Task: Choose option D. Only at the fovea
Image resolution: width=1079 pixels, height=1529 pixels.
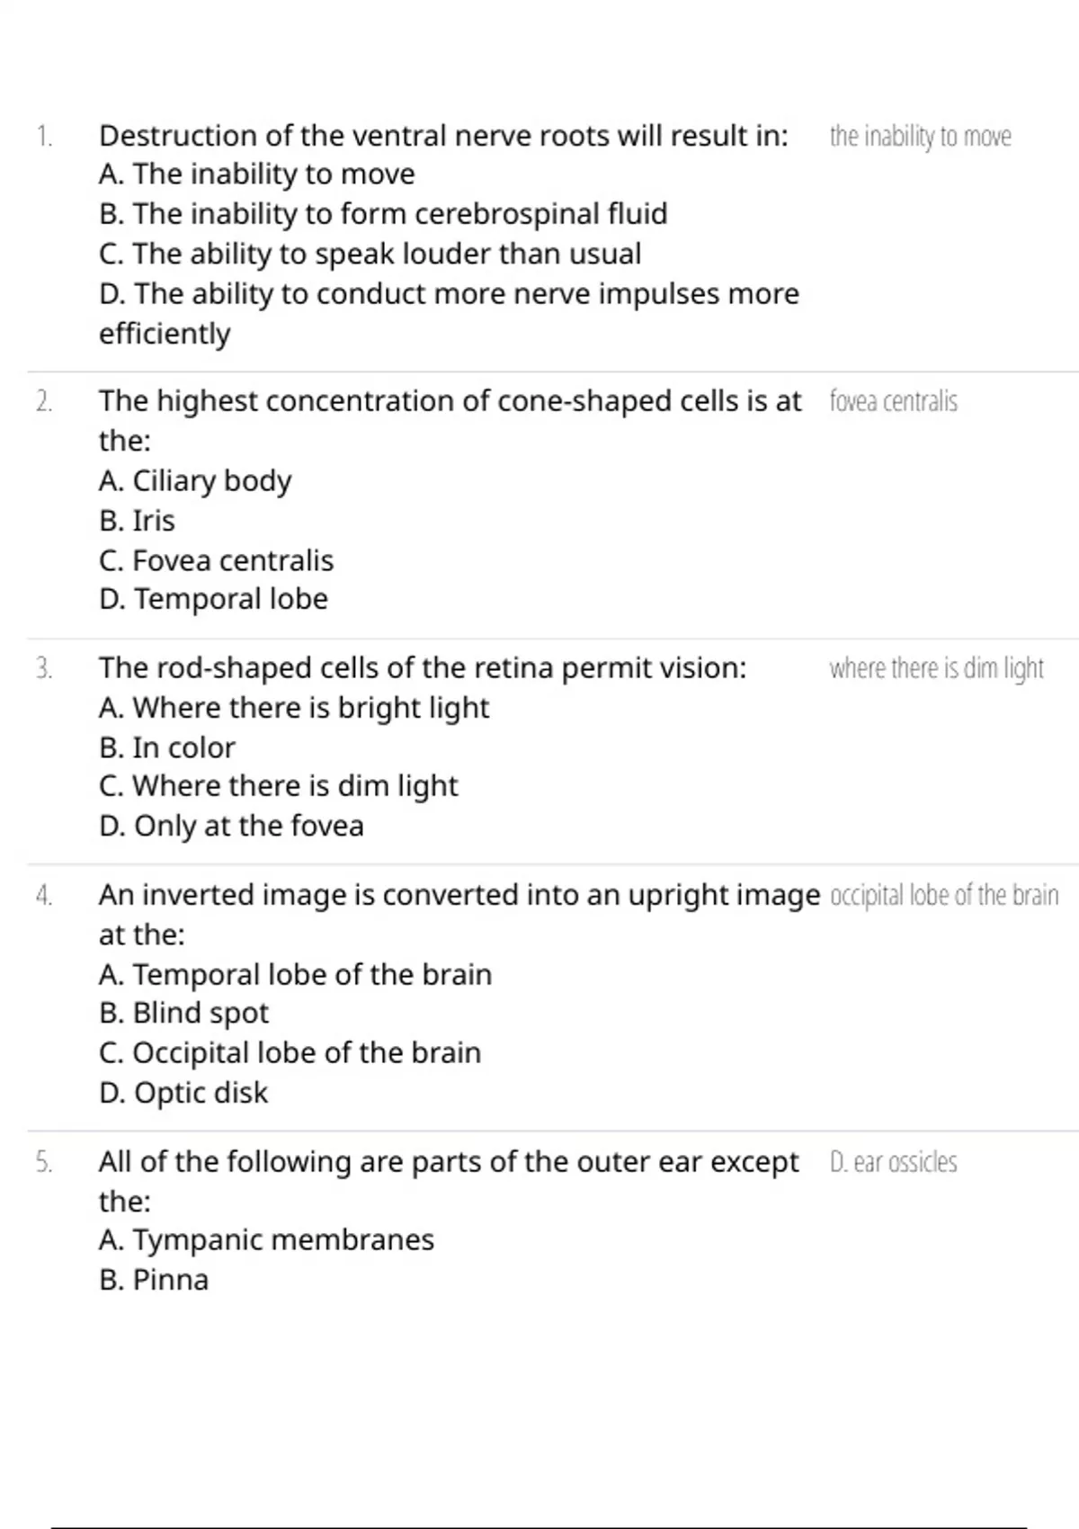Action: coord(231,826)
